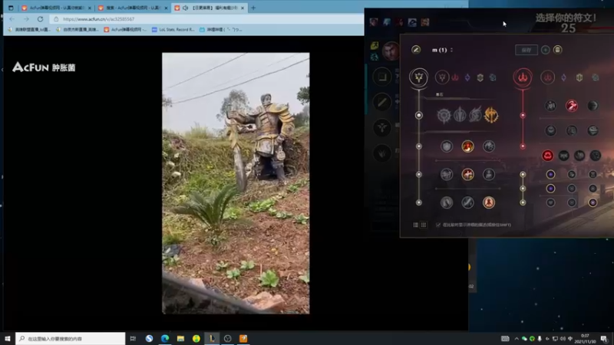The width and height of the screenshot is (614, 345).
Task: Select third-row Armor stat shard
Action: pos(572,202)
